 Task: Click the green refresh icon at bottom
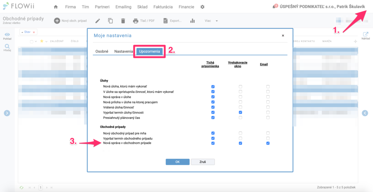pyautogui.click(x=21, y=188)
